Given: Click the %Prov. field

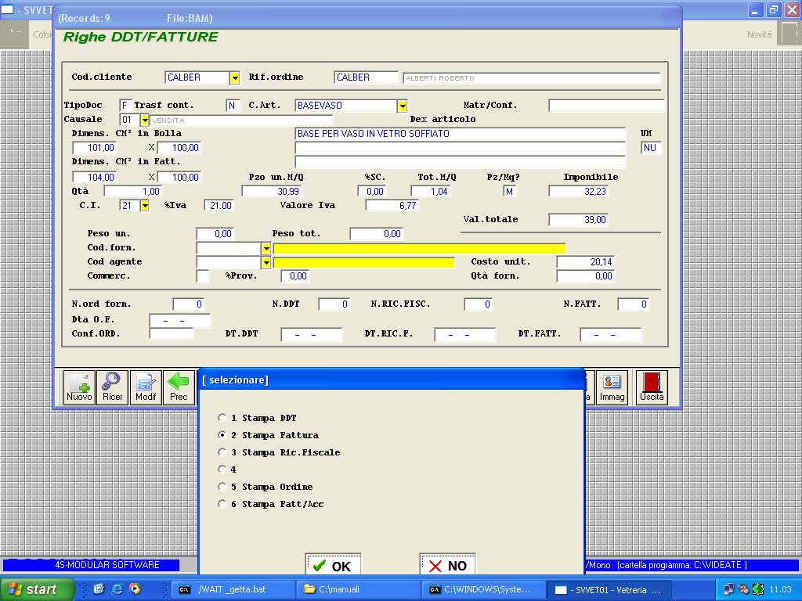Looking at the screenshot, I should (x=295, y=276).
